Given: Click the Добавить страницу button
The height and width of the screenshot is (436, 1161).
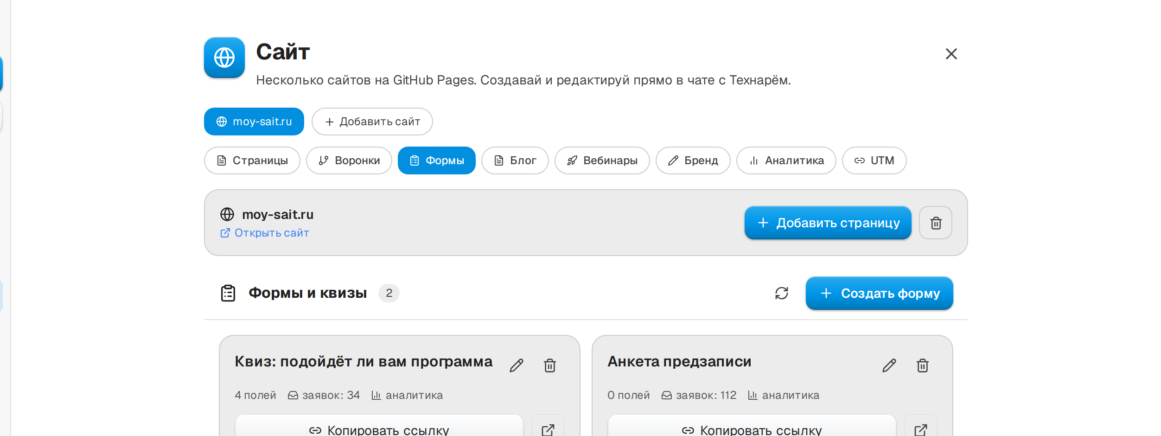Looking at the screenshot, I should click(828, 223).
